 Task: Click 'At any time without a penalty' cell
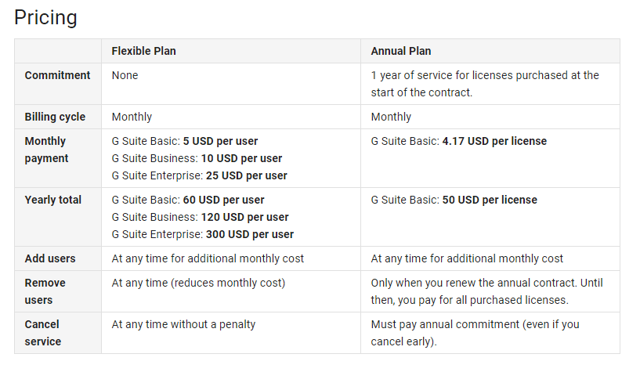pyautogui.click(x=183, y=325)
